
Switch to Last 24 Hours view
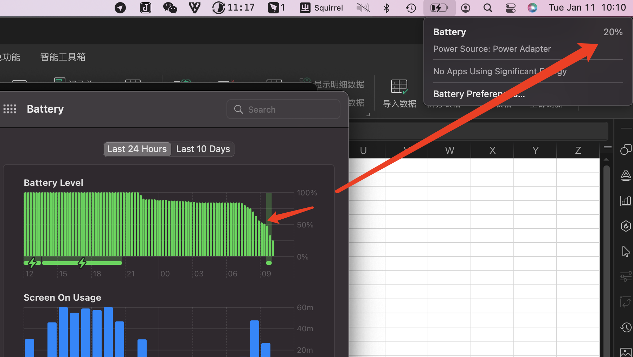click(137, 149)
